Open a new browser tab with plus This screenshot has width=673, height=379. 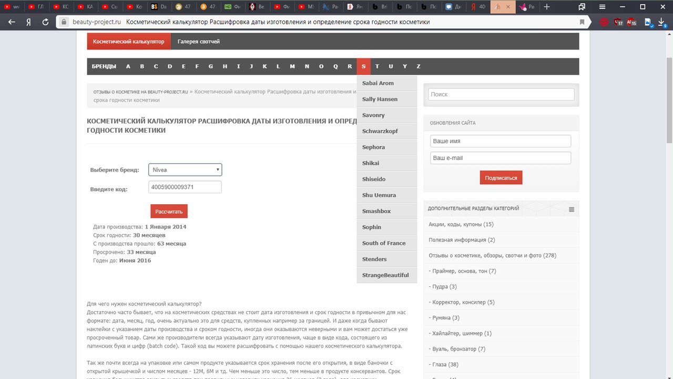coord(547,7)
